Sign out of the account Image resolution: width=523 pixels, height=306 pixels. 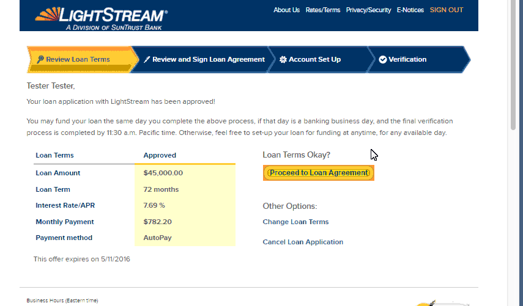pos(447,10)
